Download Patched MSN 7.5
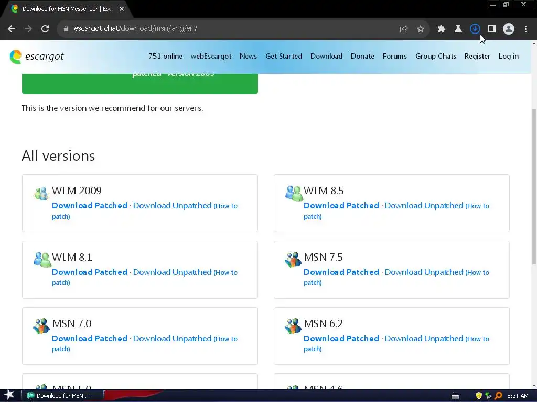 341,272
